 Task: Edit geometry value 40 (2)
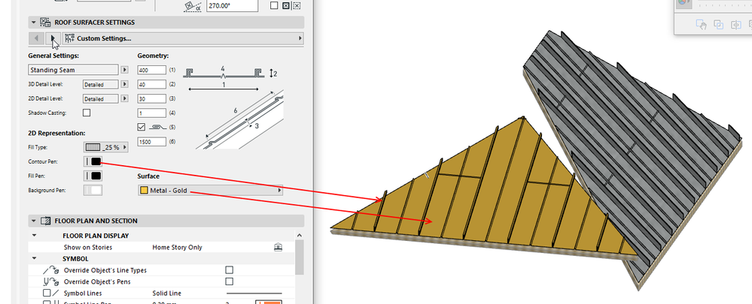[151, 85]
